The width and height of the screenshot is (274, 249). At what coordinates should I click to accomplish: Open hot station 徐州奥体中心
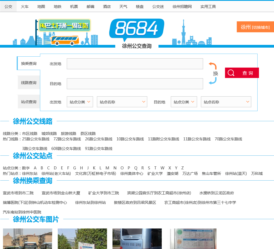tap(132, 174)
